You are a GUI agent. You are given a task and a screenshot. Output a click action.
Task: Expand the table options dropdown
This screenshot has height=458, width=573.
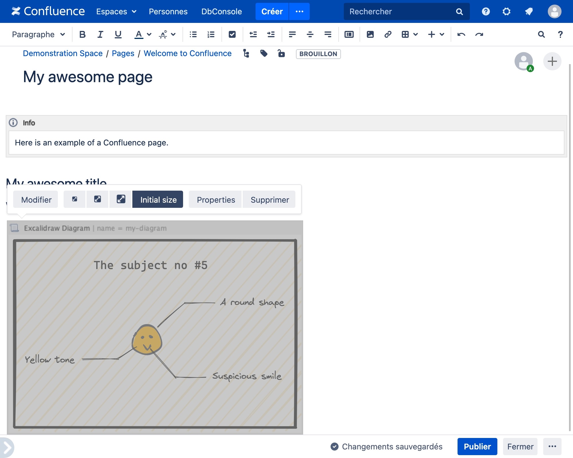coord(415,34)
